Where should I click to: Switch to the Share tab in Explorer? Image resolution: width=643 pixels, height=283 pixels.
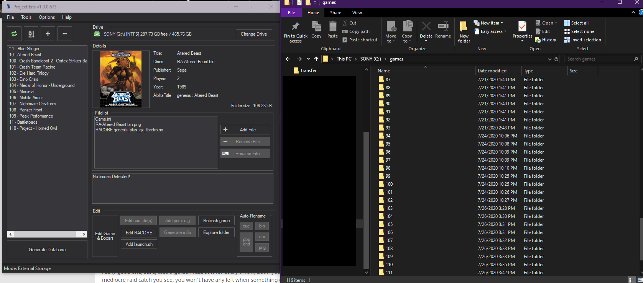tap(335, 13)
